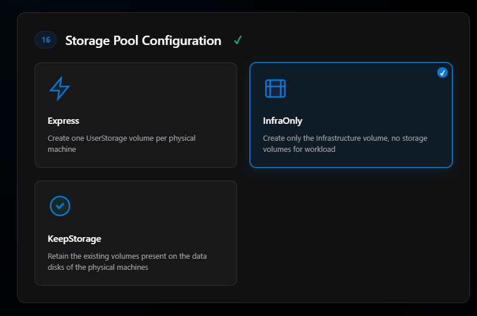The image size is (477, 316).
Task: Click the Express title label
Action: [63, 121]
